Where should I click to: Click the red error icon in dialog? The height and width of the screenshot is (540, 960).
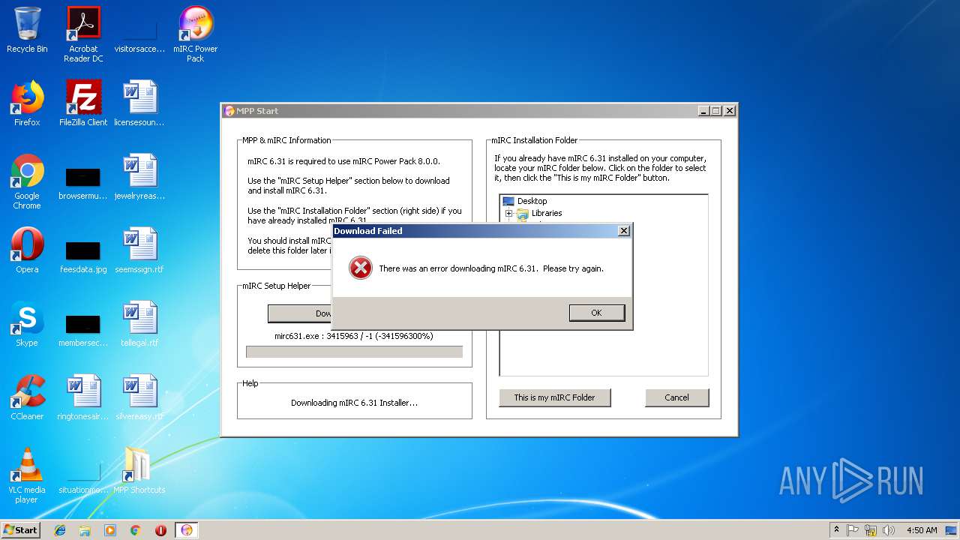tap(361, 268)
